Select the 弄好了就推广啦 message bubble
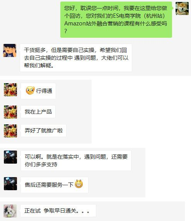Viewport: 191px width, 221px height. tap(43, 131)
